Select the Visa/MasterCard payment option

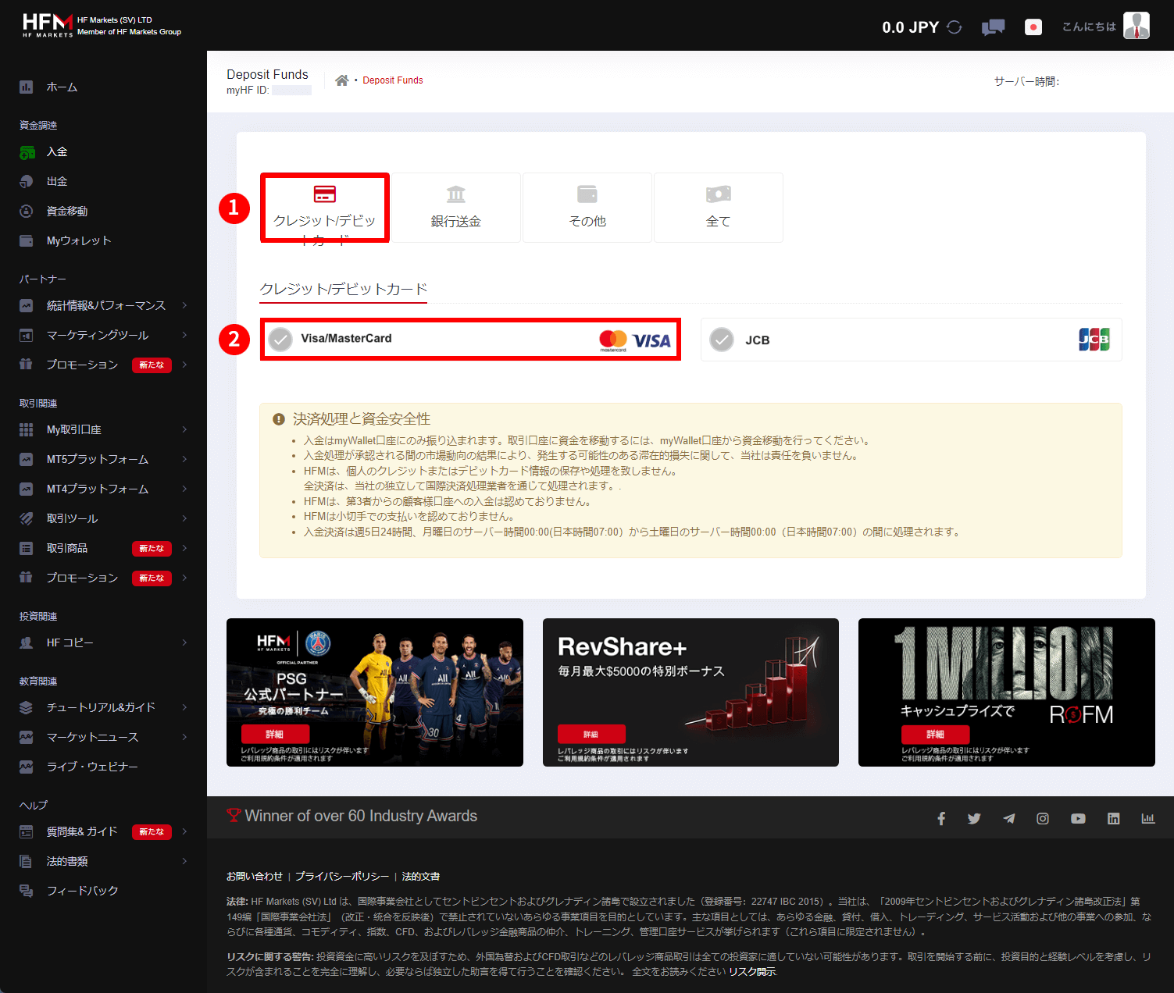pos(469,340)
